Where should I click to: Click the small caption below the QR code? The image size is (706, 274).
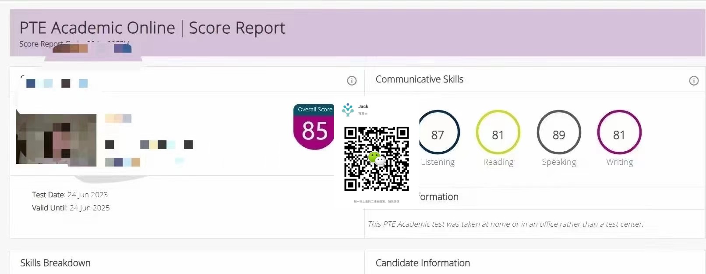[377, 202]
